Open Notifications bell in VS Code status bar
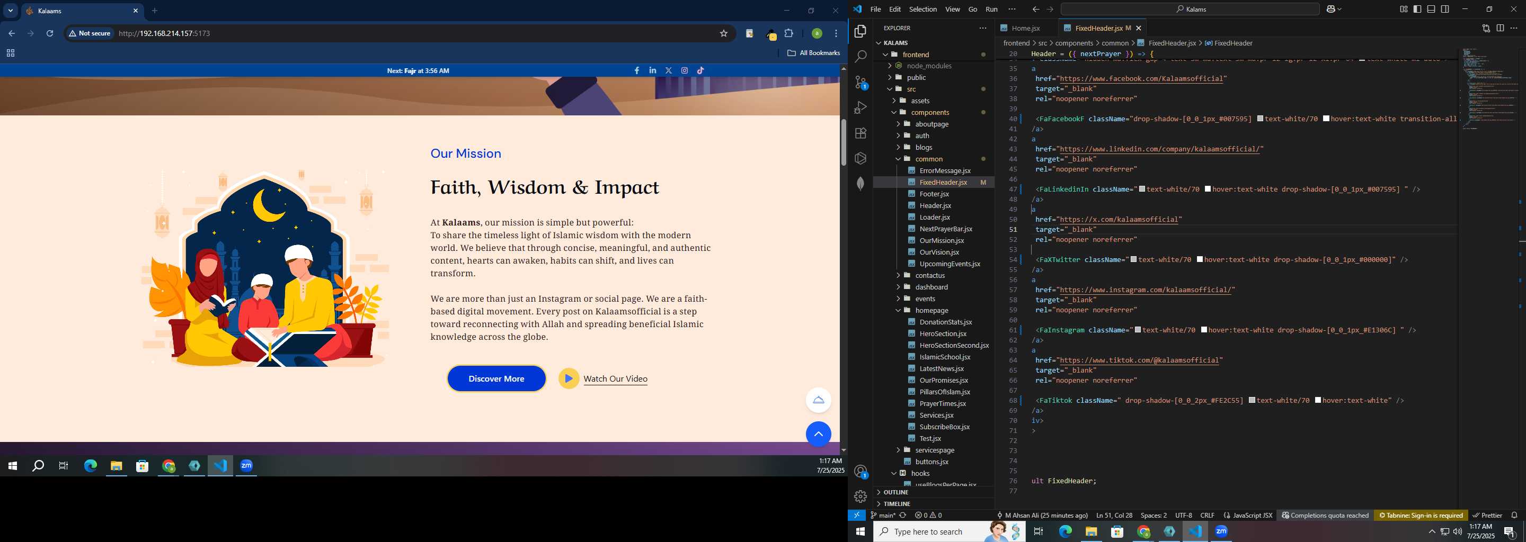Viewport: 1526px width, 542px height. click(1514, 516)
